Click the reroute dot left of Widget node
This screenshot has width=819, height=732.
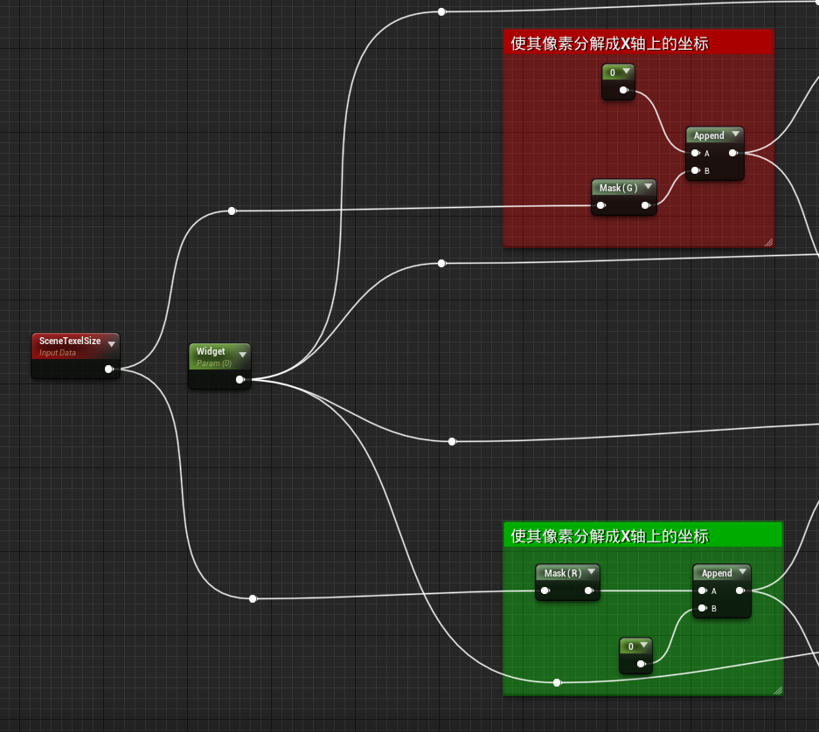click(x=231, y=211)
